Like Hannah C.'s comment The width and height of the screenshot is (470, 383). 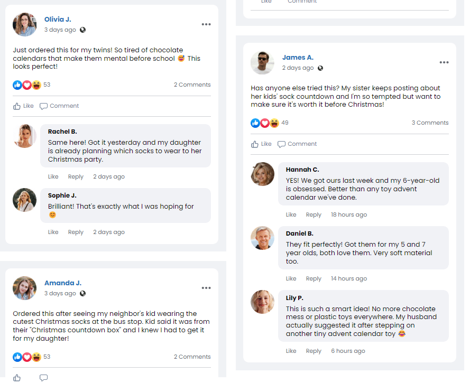291,215
